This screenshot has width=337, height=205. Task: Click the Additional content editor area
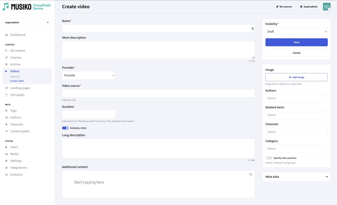pos(158,184)
